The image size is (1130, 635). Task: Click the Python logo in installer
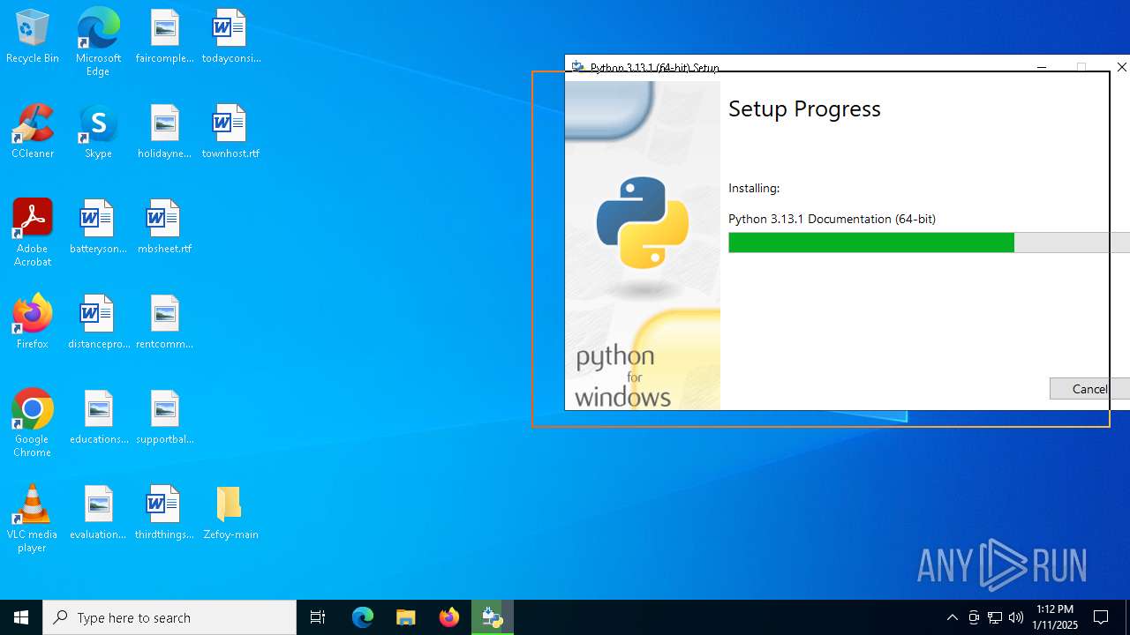(643, 222)
